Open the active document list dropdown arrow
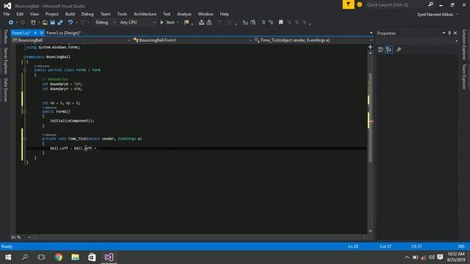Viewport: 470px width, 264px height. [371, 33]
